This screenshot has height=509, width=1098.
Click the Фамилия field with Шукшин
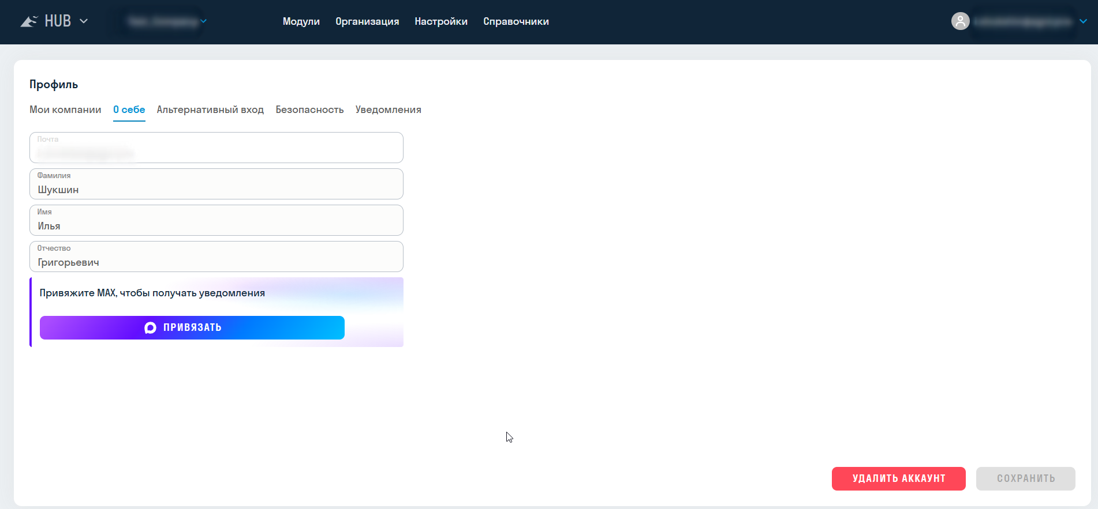click(x=216, y=184)
